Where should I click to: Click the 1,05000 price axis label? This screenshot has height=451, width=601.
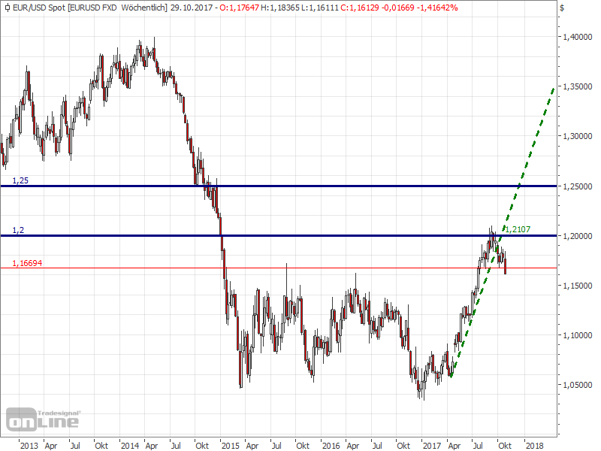(577, 386)
